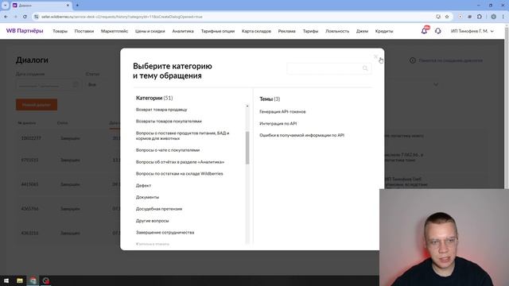Open Chrome three-dot menu
Viewport: 509px width, 286px height.
(x=503, y=17)
